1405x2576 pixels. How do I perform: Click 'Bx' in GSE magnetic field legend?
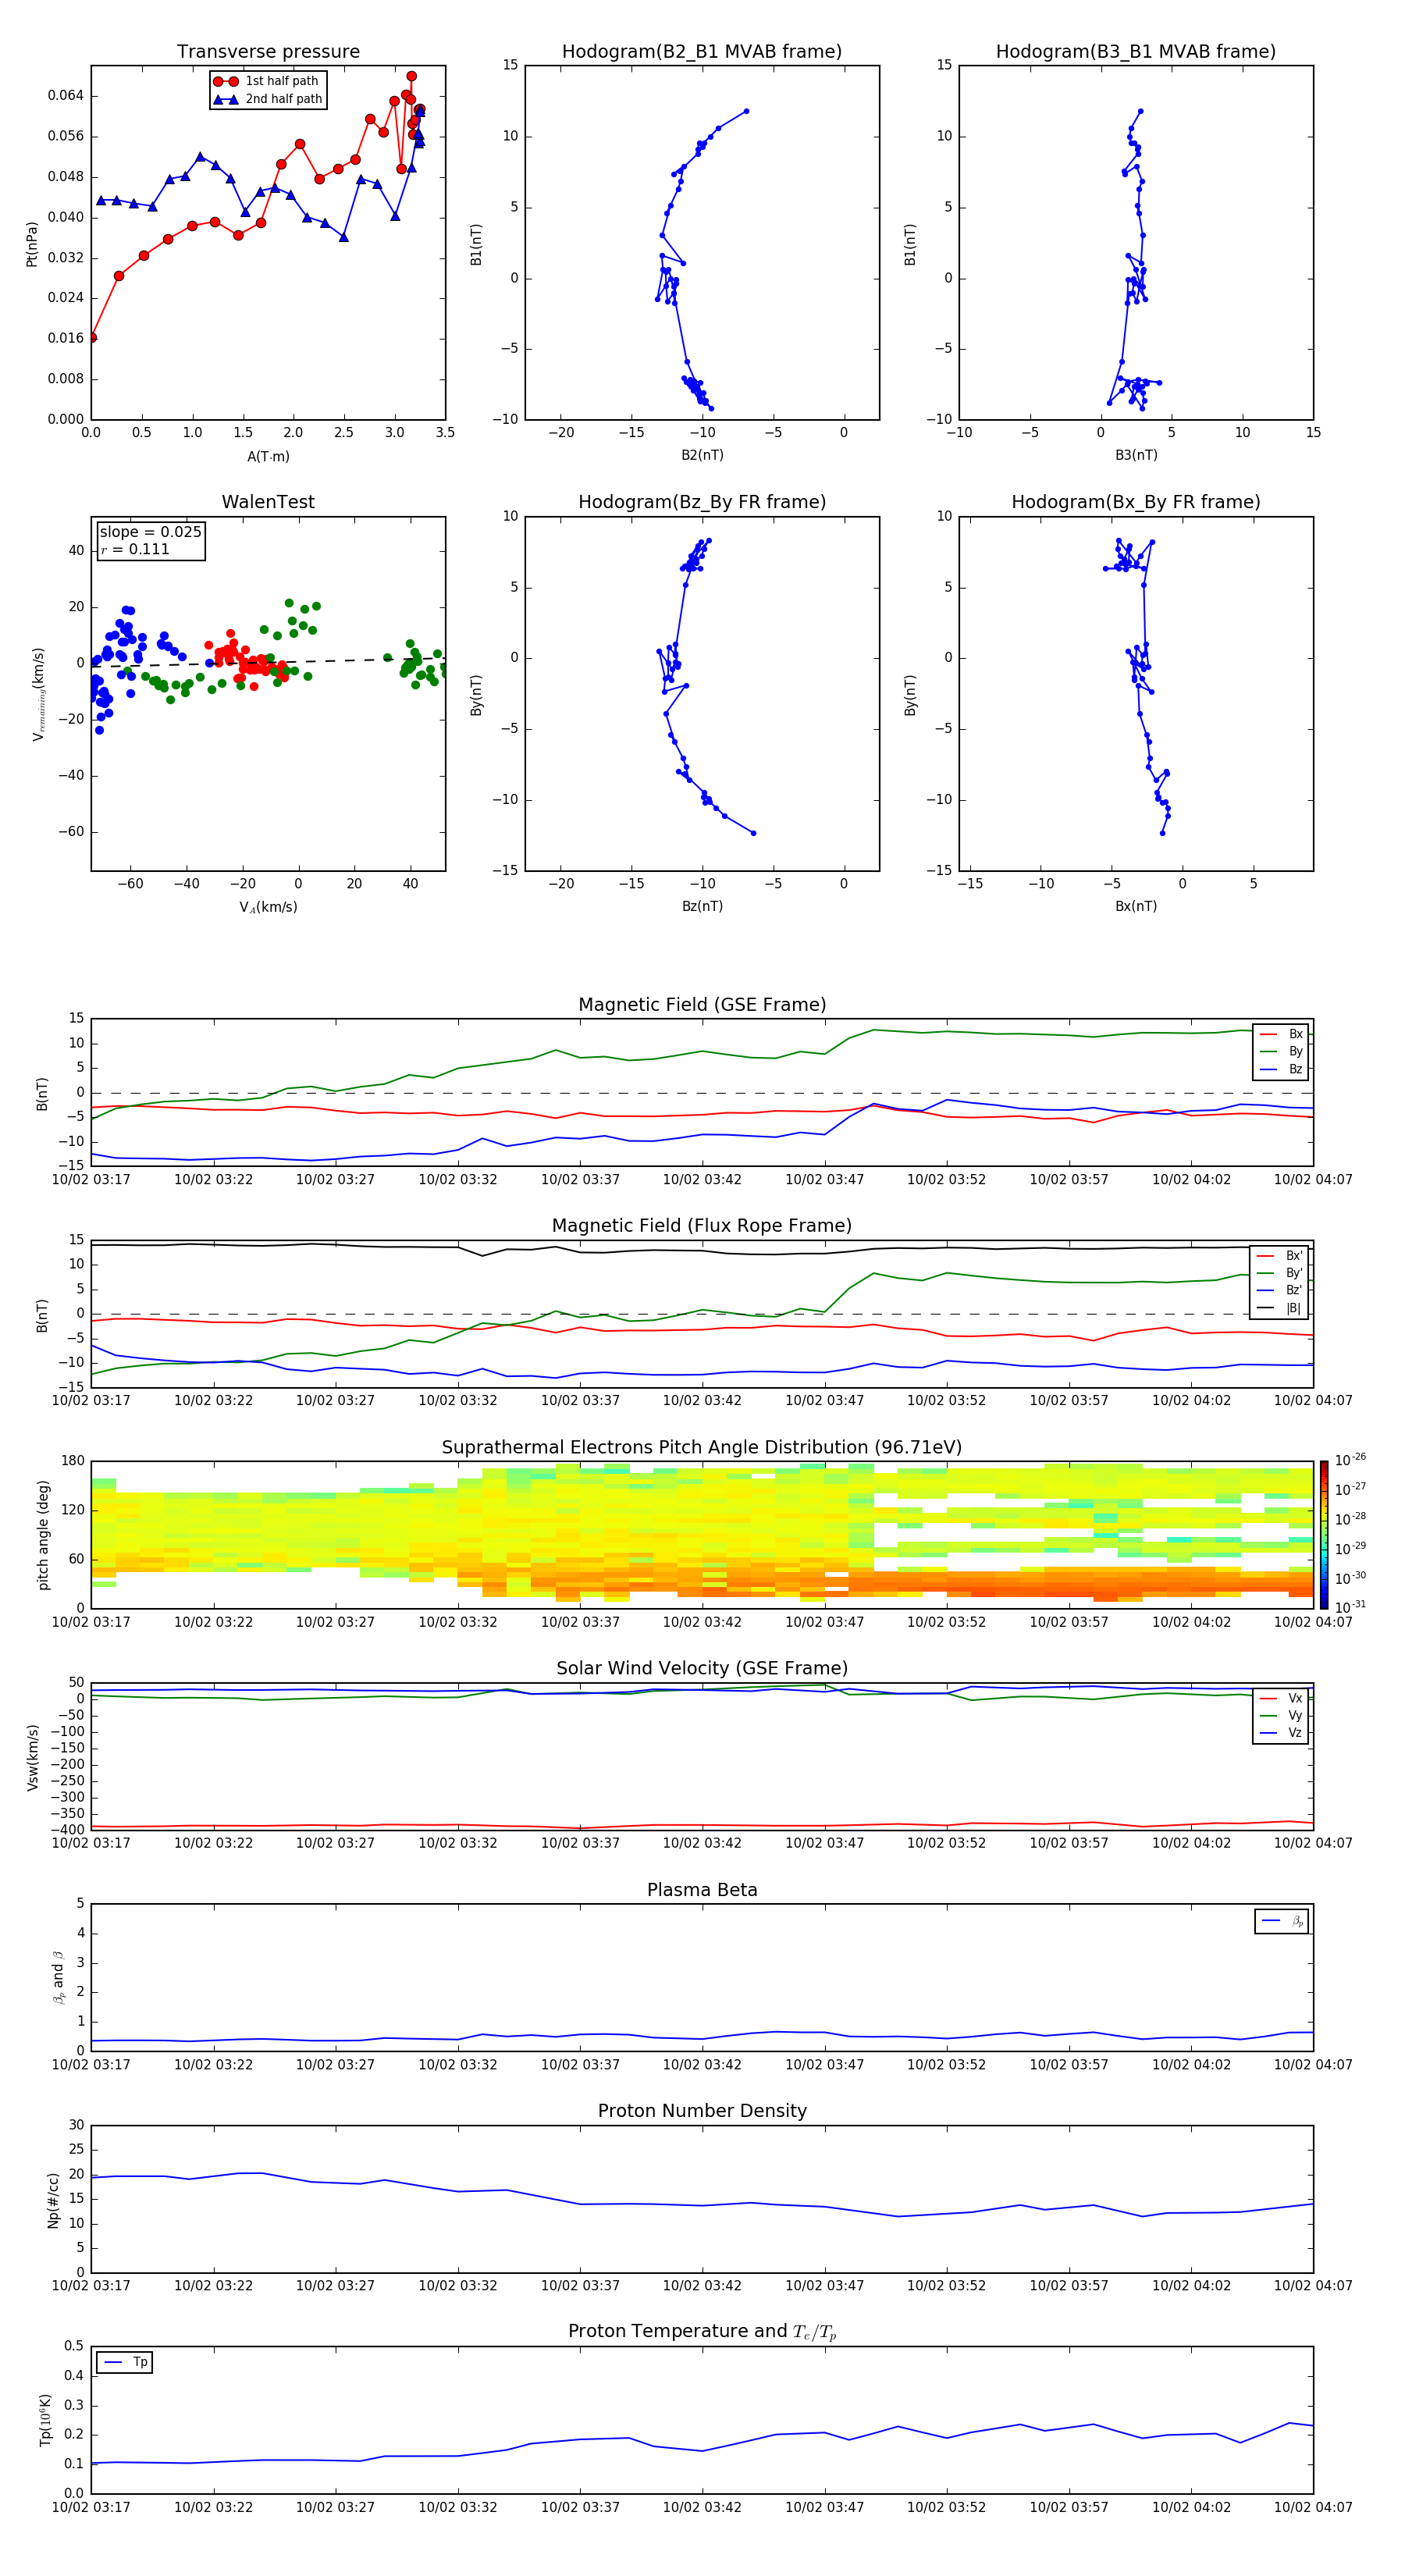click(x=1281, y=1034)
